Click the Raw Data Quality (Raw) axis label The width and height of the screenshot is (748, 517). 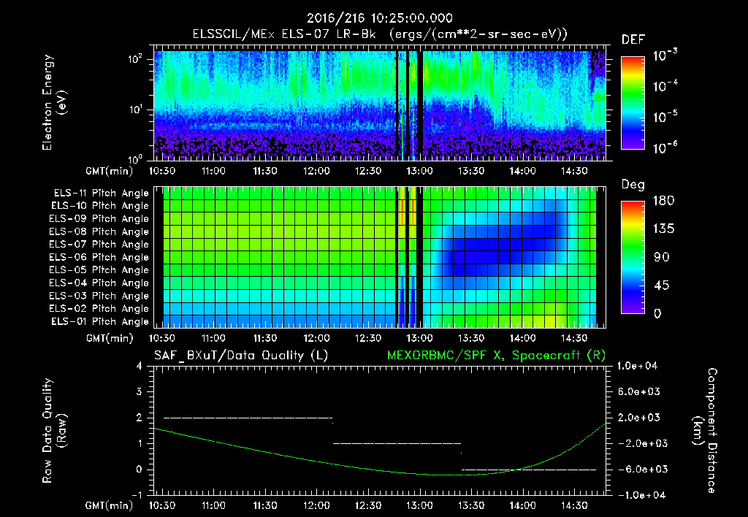click(54, 431)
